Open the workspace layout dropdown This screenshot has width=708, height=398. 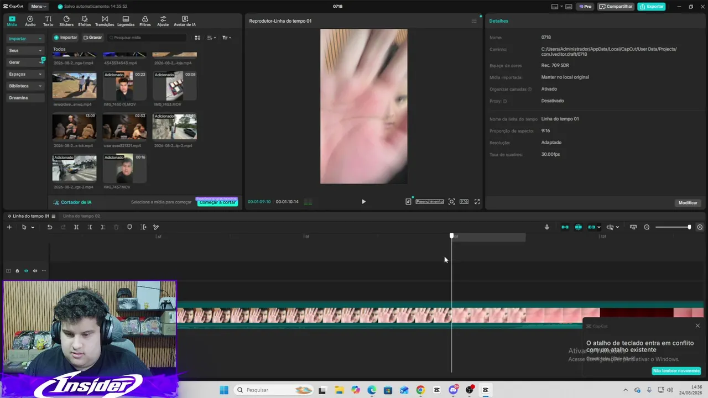tap(557, 7)
